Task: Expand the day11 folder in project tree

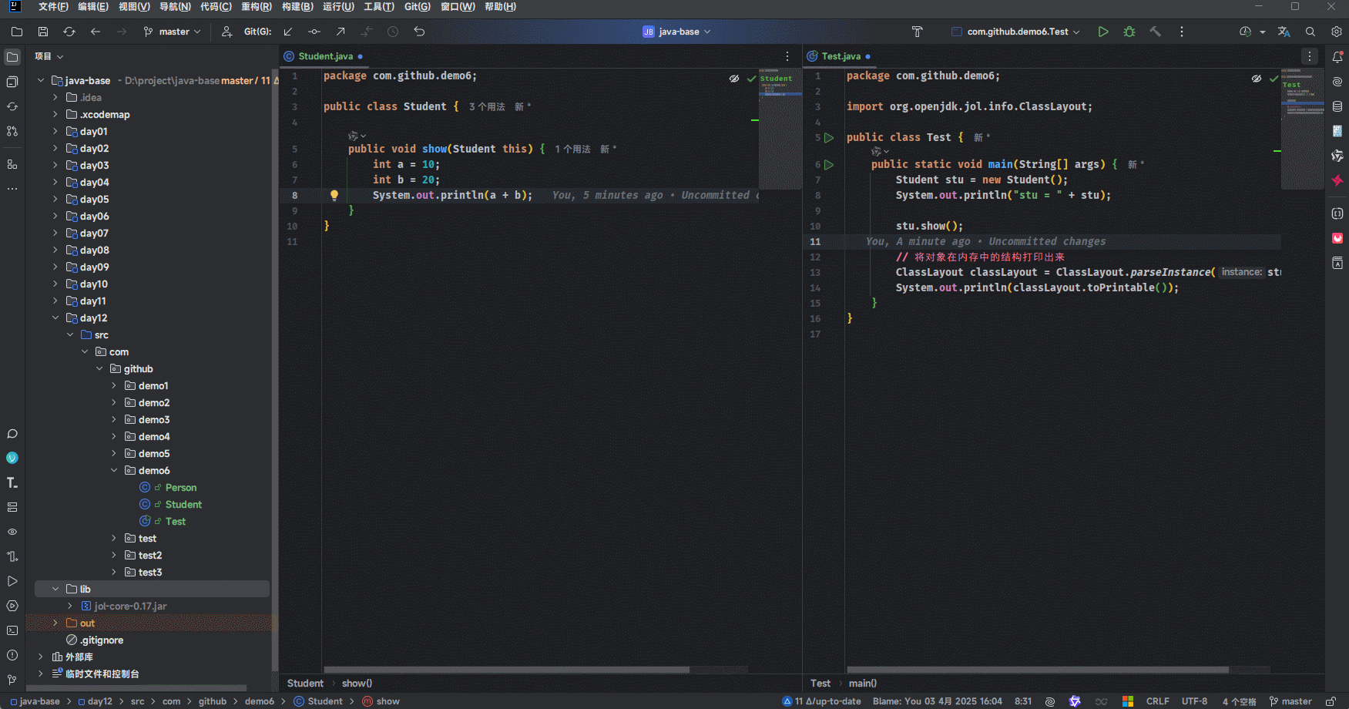Action: click(55, 301)
